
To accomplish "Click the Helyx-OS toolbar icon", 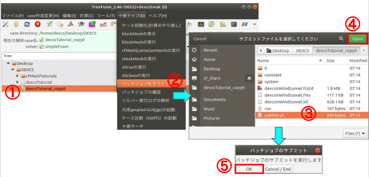I will pos(103,24).
